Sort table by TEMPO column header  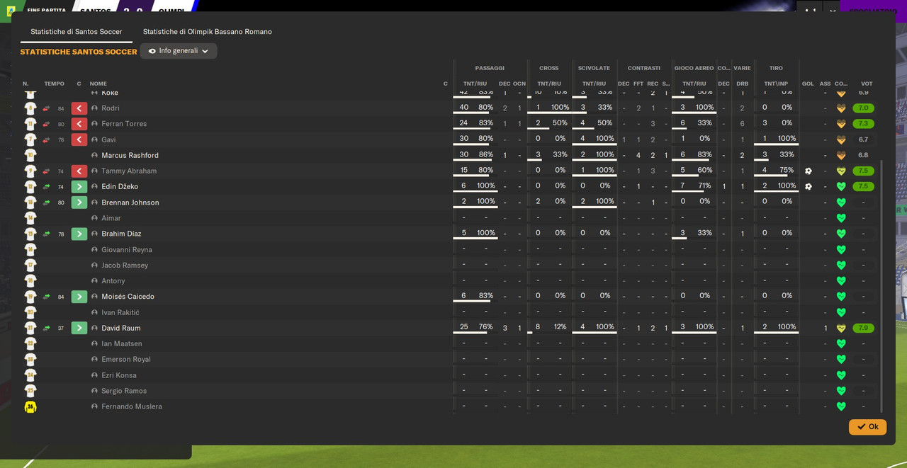point(54,84)
